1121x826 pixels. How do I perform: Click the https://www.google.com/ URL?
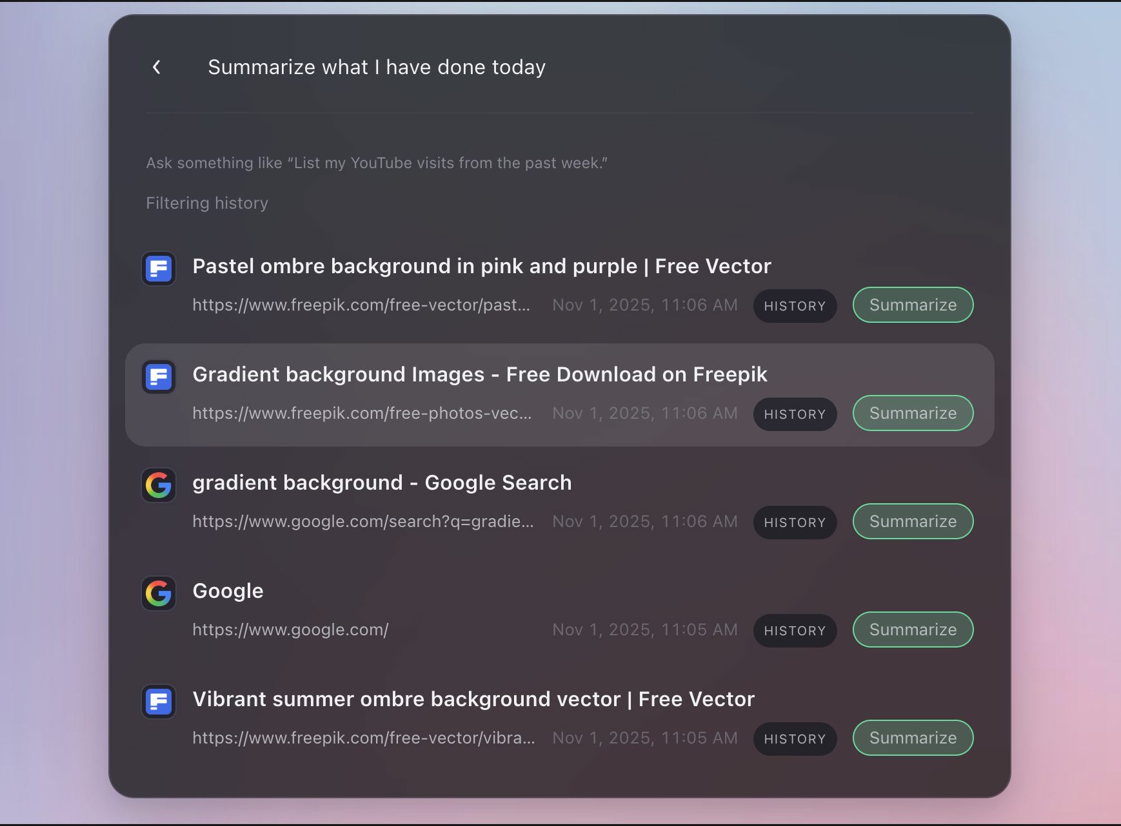point(290,629)
